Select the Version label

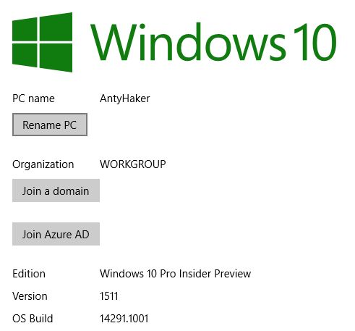[x=30, y=296]
